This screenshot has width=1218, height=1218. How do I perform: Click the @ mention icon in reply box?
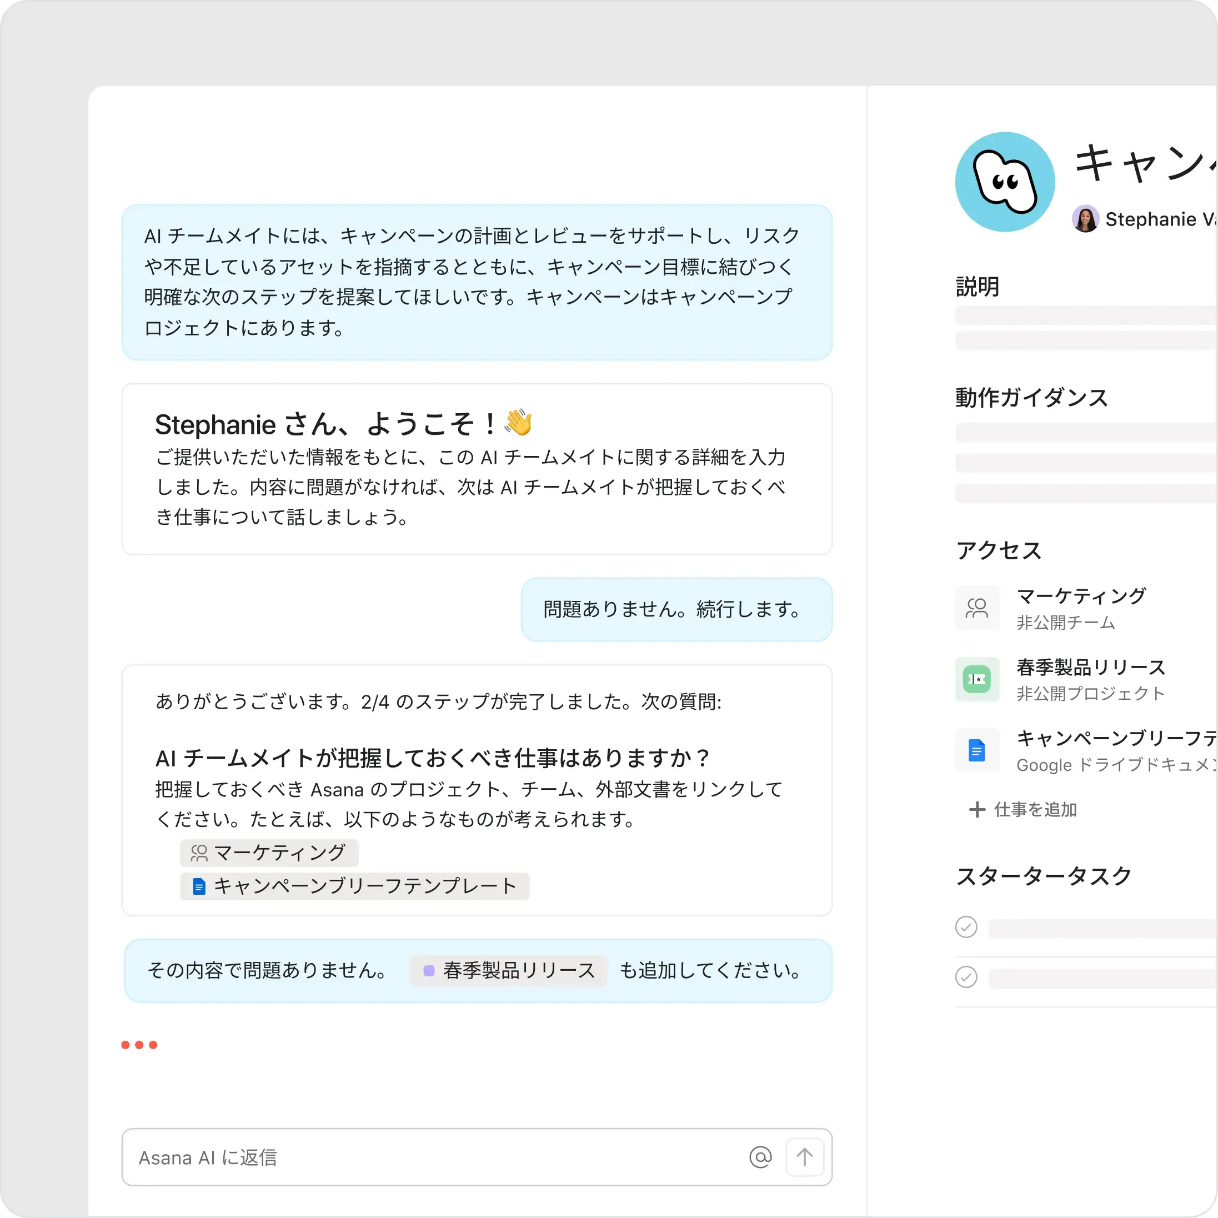760,1157
